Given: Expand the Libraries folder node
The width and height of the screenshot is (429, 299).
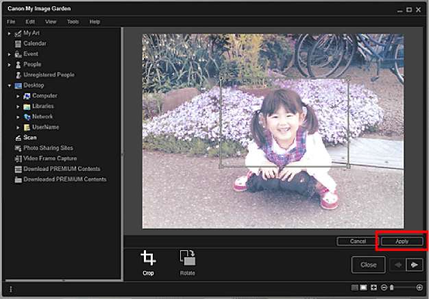Looking at the screenshot, I should coord(19,106).
